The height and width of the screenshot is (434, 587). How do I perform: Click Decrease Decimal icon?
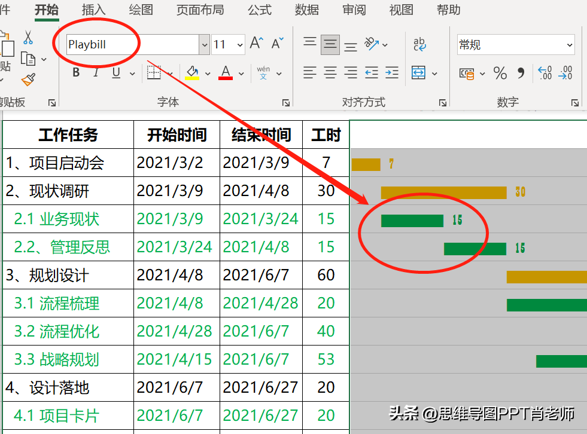pos(565,72)
